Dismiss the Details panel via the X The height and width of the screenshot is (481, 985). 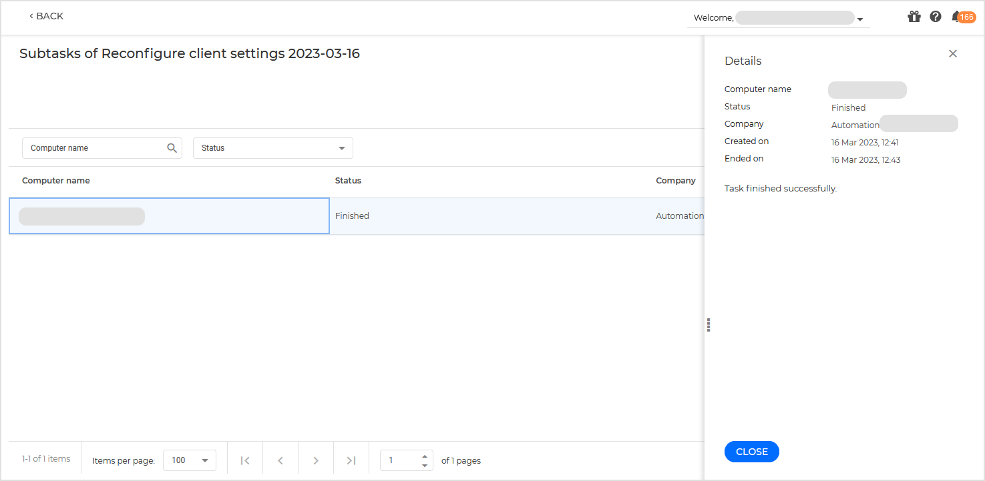coord(953,53)
